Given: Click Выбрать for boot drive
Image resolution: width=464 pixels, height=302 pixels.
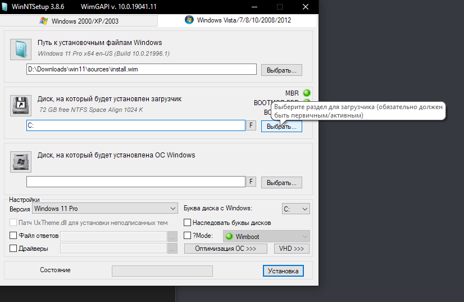Looking at the screenshot, I should pyautogui.click(x=281, y=127).
